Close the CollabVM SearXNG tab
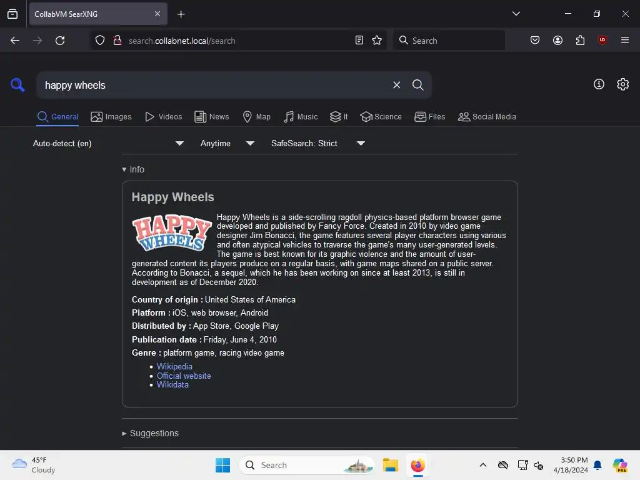640x480 pixels. click(x=157, y=14)
